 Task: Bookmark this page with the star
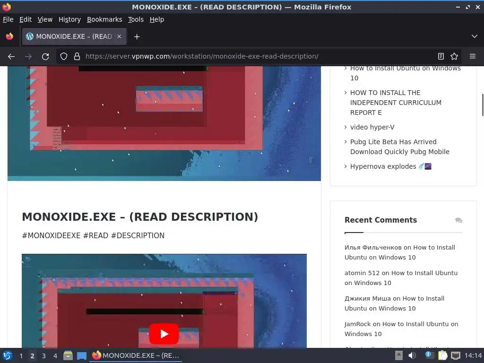pos(454,57)
